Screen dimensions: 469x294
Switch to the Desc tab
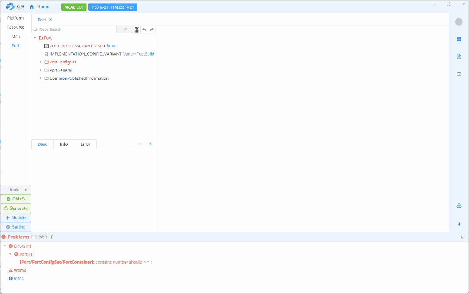(43, 144)
